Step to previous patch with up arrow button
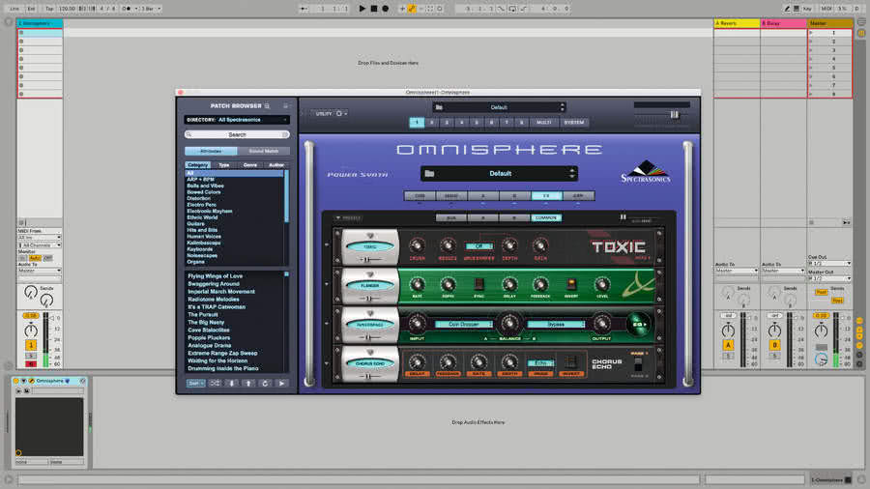This screenshot has height=489, width=870. pos(248,383)
